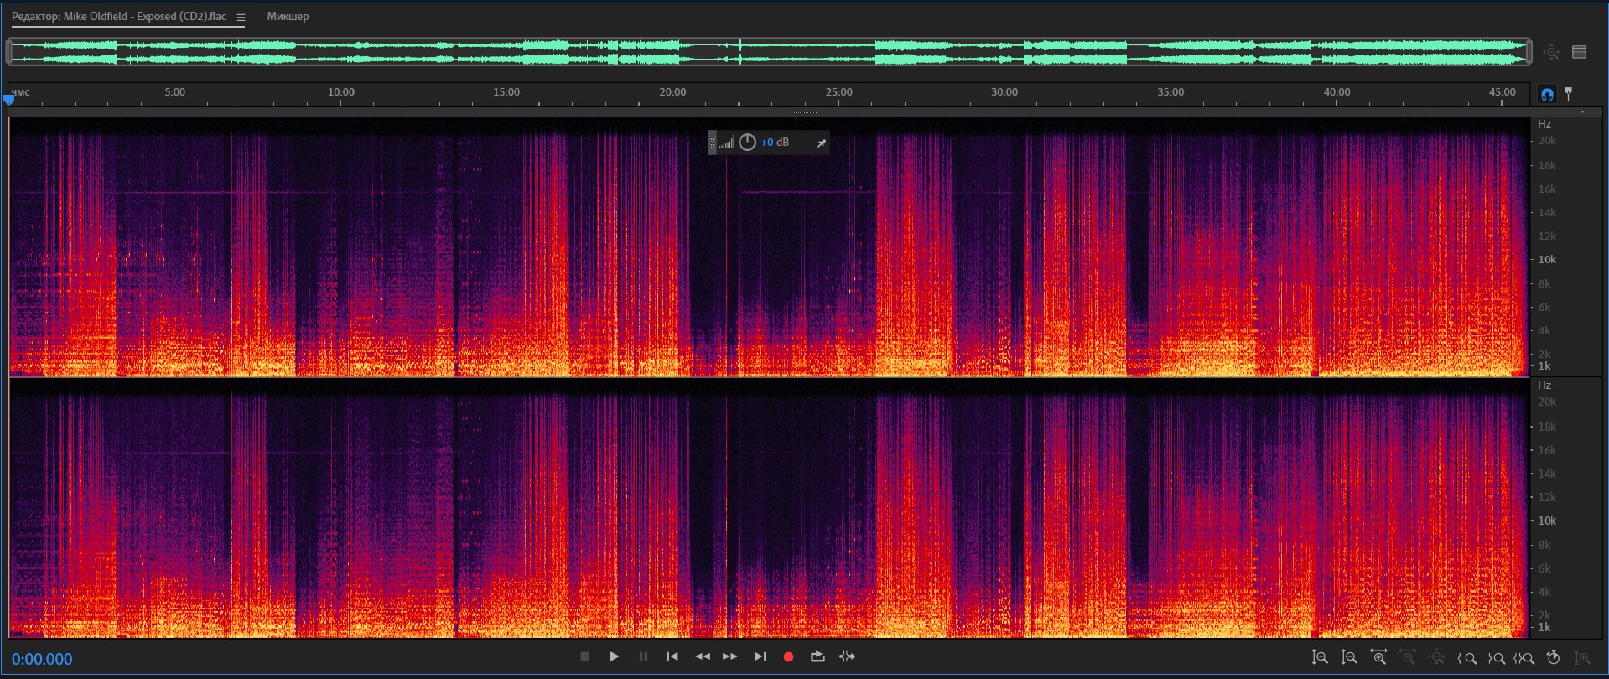
Task: Select the Редактор Mike Oldfield - Exposed tab
Action: tap(118, 17)
